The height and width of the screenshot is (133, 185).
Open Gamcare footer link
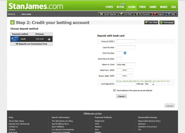142,124
